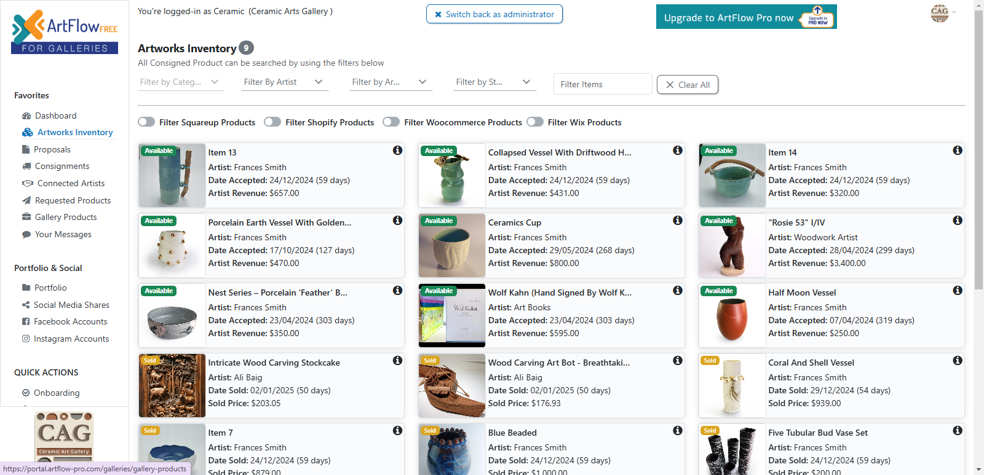The image size is (984, 475).
Task: Click the Connected Artists handshake icon
Action: point(28,183)
